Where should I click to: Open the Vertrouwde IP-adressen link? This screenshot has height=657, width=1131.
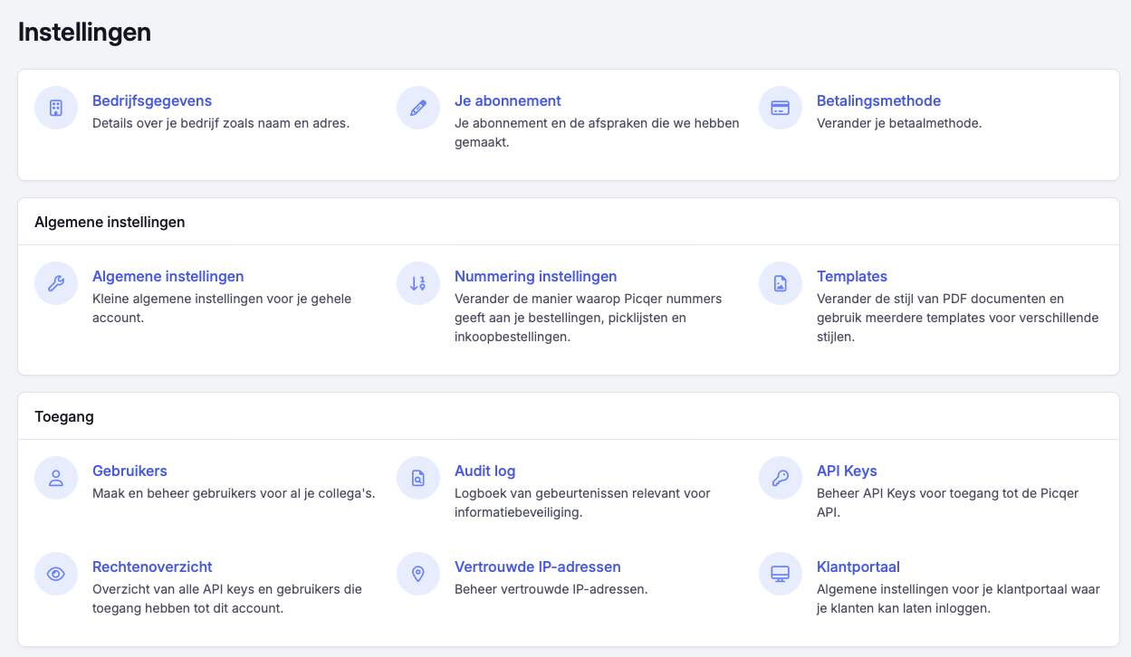click(x=537, y=567)
